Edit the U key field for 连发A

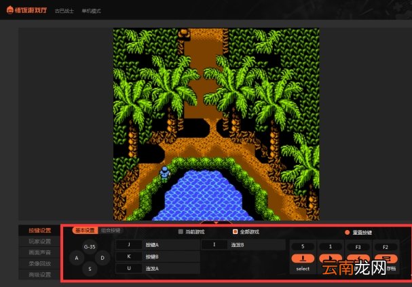[x=129, y=269]
